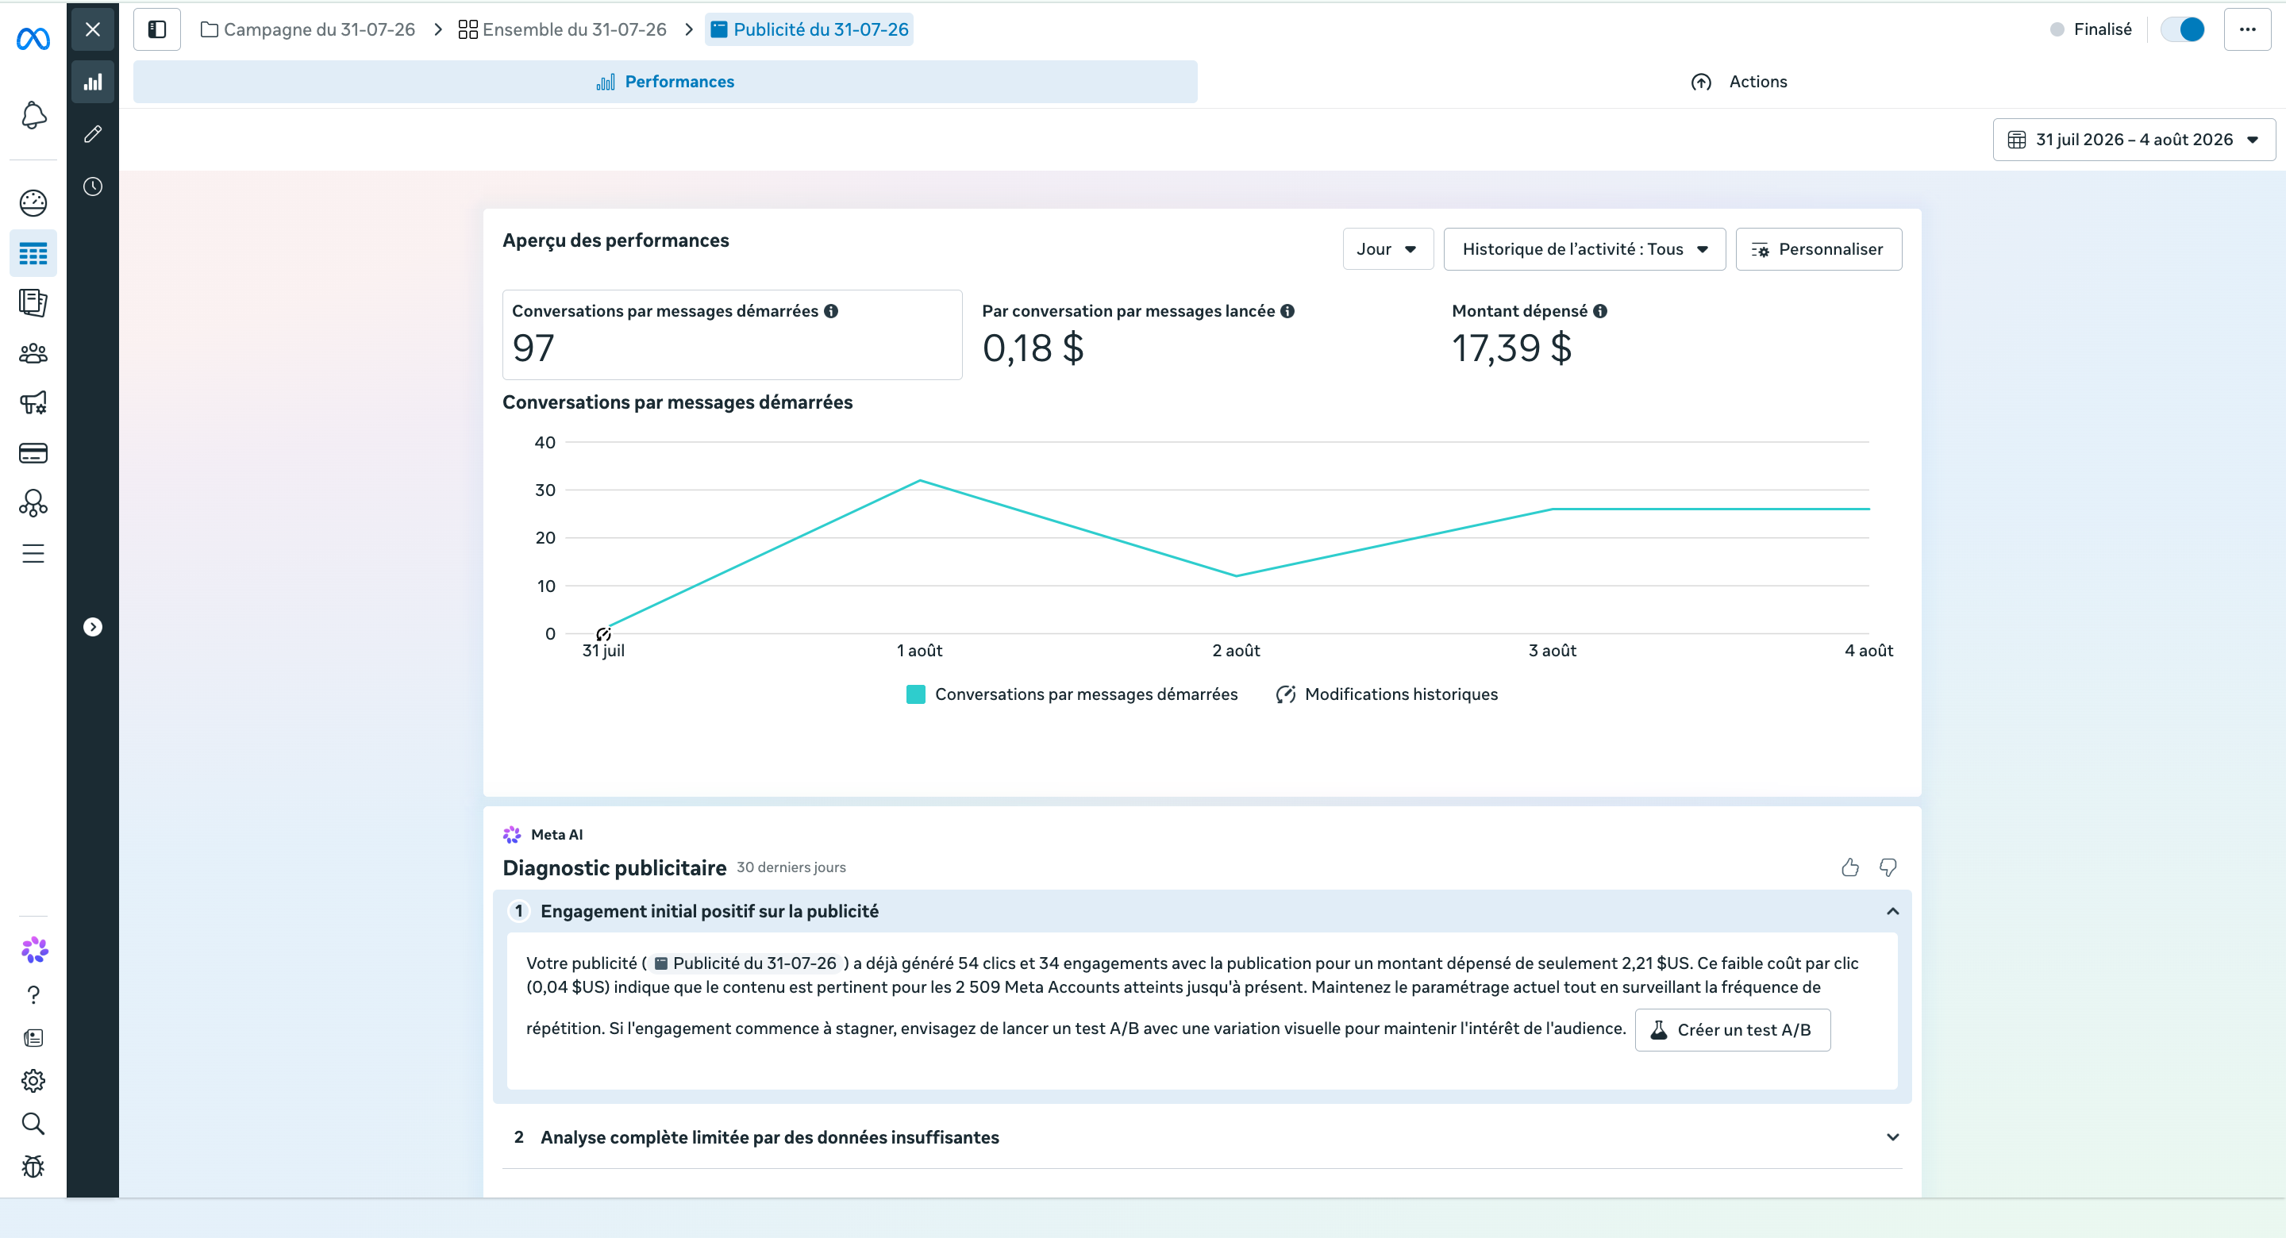The width and height of the screenshot is (2286, 1238).
Task: Close the ad details panel
Action: click(92, 29)
